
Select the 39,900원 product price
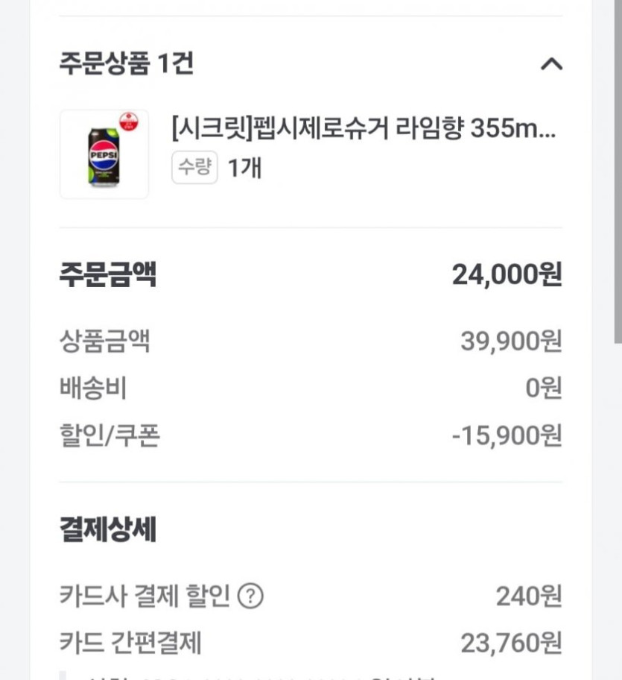click(511, 341)
